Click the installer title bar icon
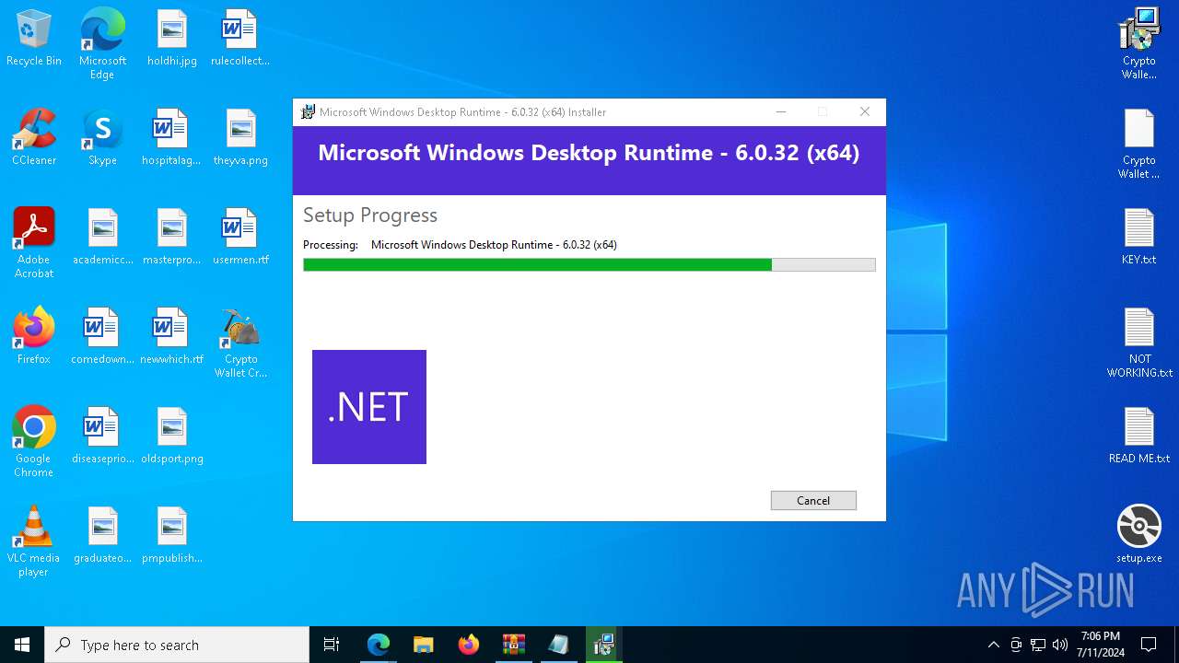The height and width of the screenshot is (663, 1179). [x=308, y=112]
